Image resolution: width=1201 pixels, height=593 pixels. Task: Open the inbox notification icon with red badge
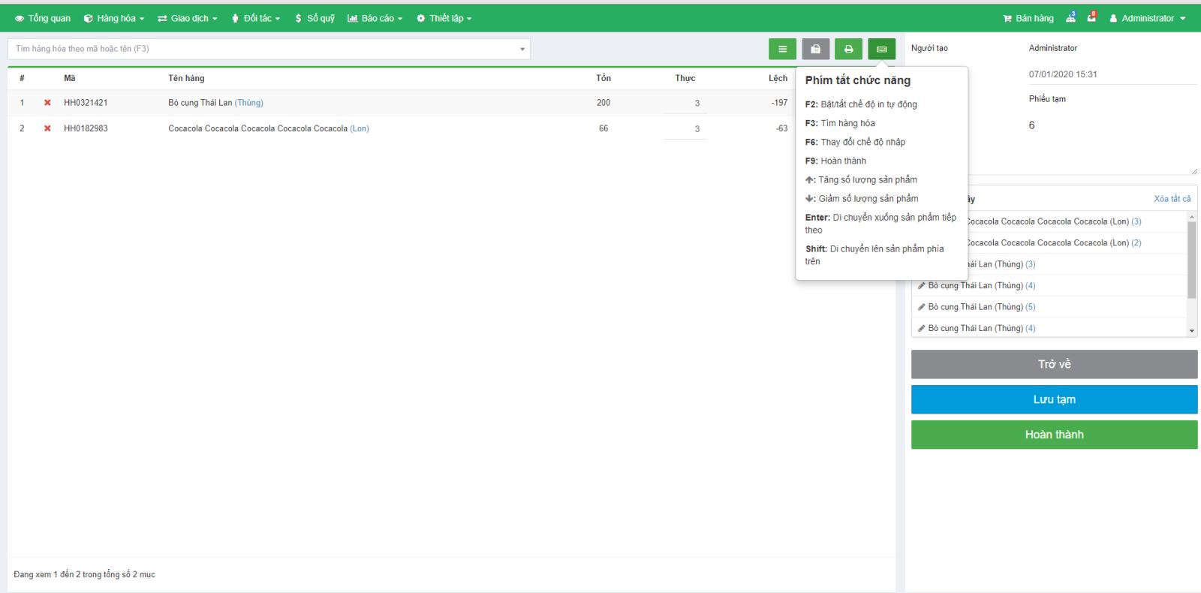coord(1091,18)
